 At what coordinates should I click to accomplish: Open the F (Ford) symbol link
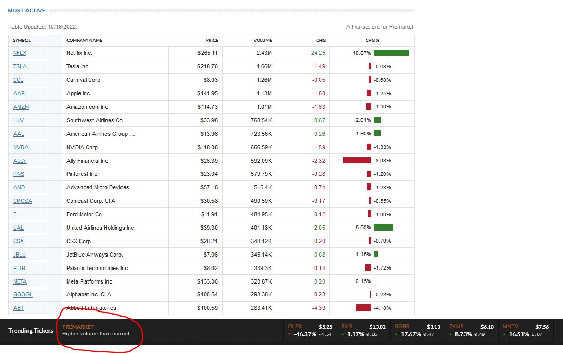[x=15, y=214]
